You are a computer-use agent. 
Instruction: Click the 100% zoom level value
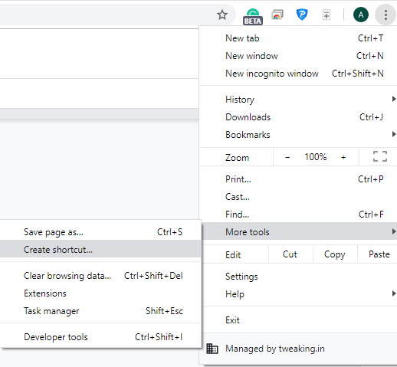point(316,157)
